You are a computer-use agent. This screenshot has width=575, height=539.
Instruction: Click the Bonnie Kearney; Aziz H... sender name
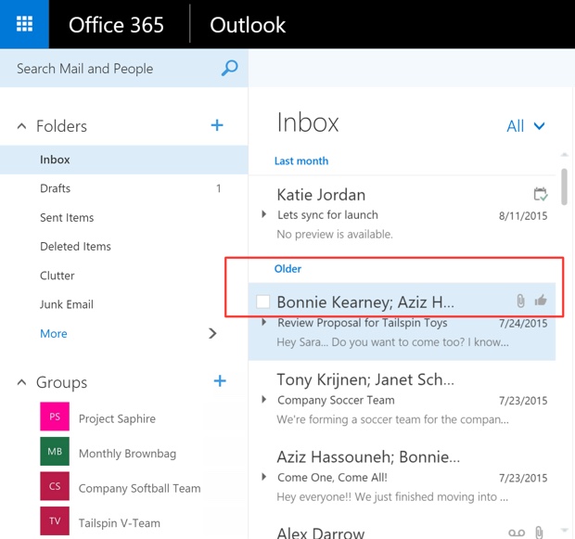(365, 302)
